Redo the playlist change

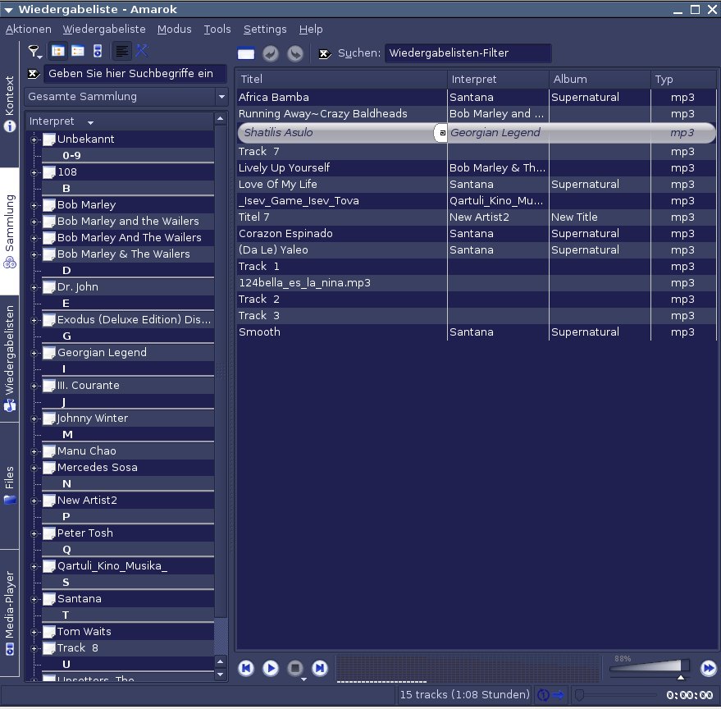point(295,54)
